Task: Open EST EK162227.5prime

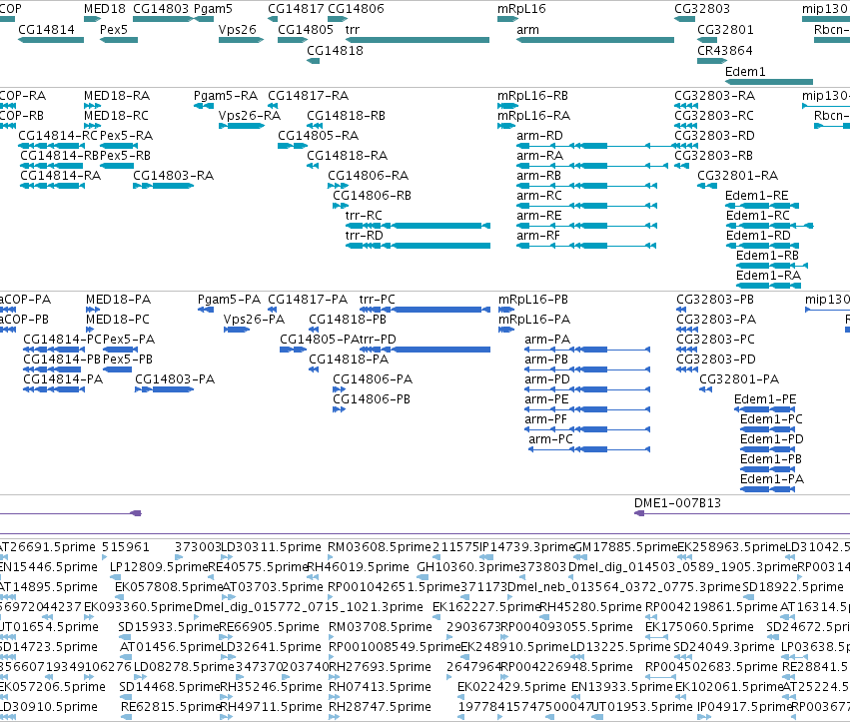Action: 486,607
